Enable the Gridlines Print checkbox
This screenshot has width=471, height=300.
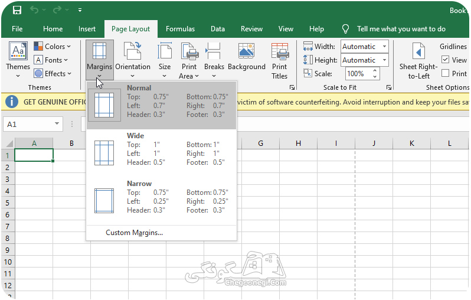coord(445,73)
